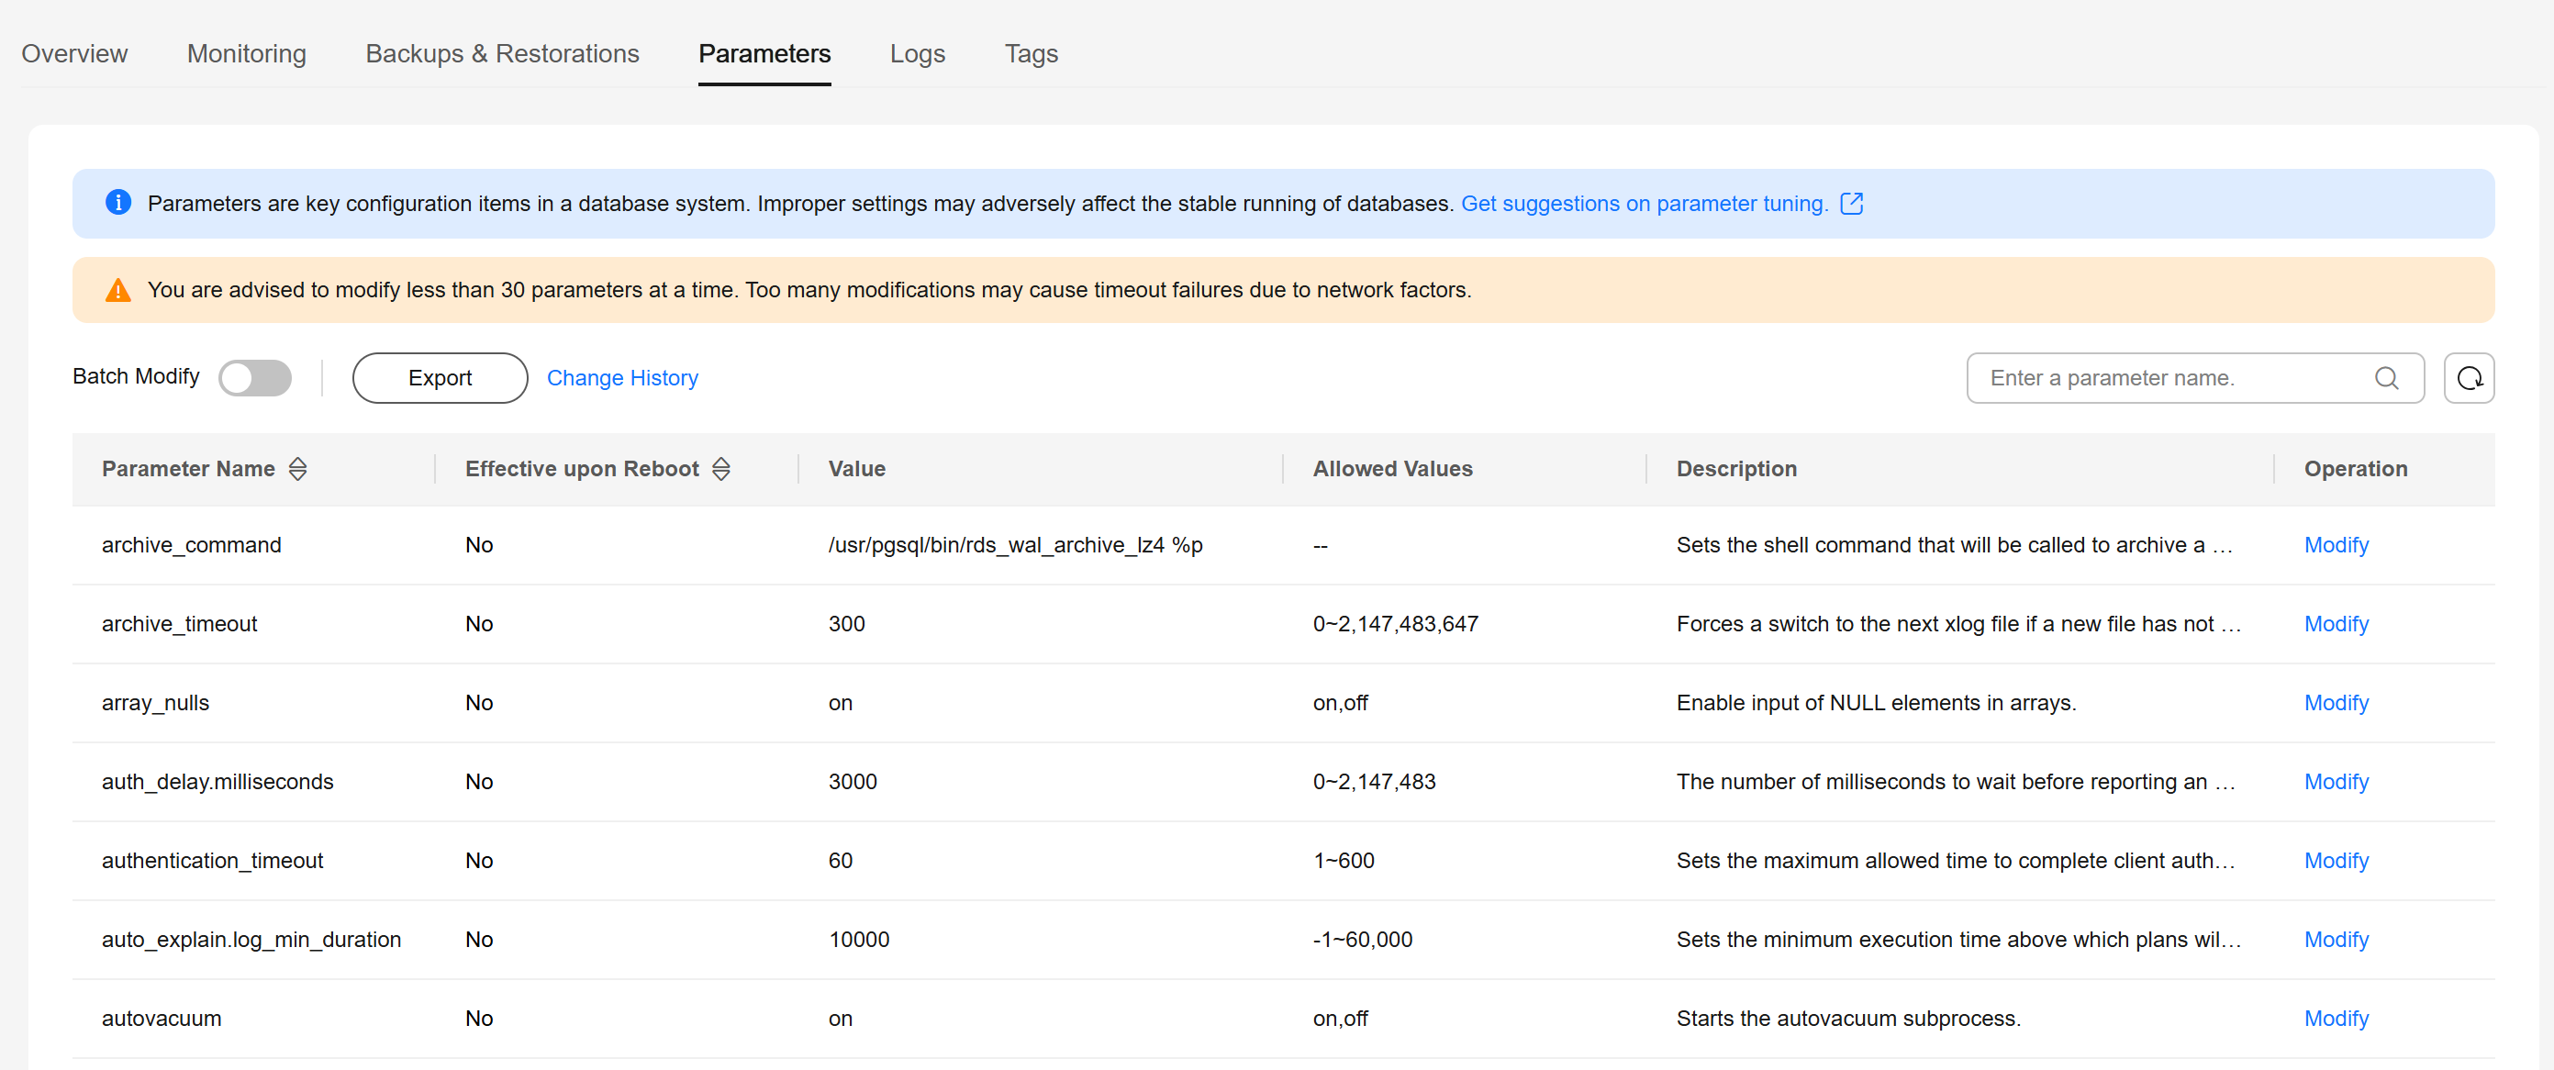
Task: Open the Logs tab
Action: [x=916, y=53]
